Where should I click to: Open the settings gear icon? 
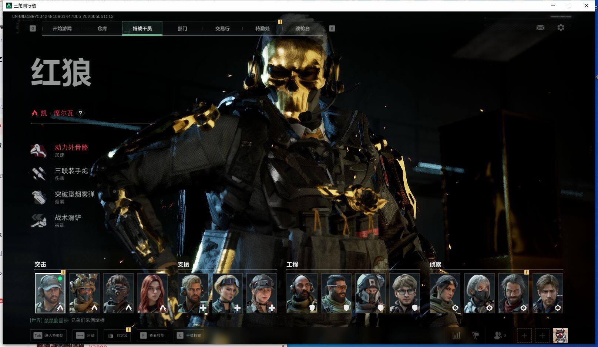pos(561,28)
